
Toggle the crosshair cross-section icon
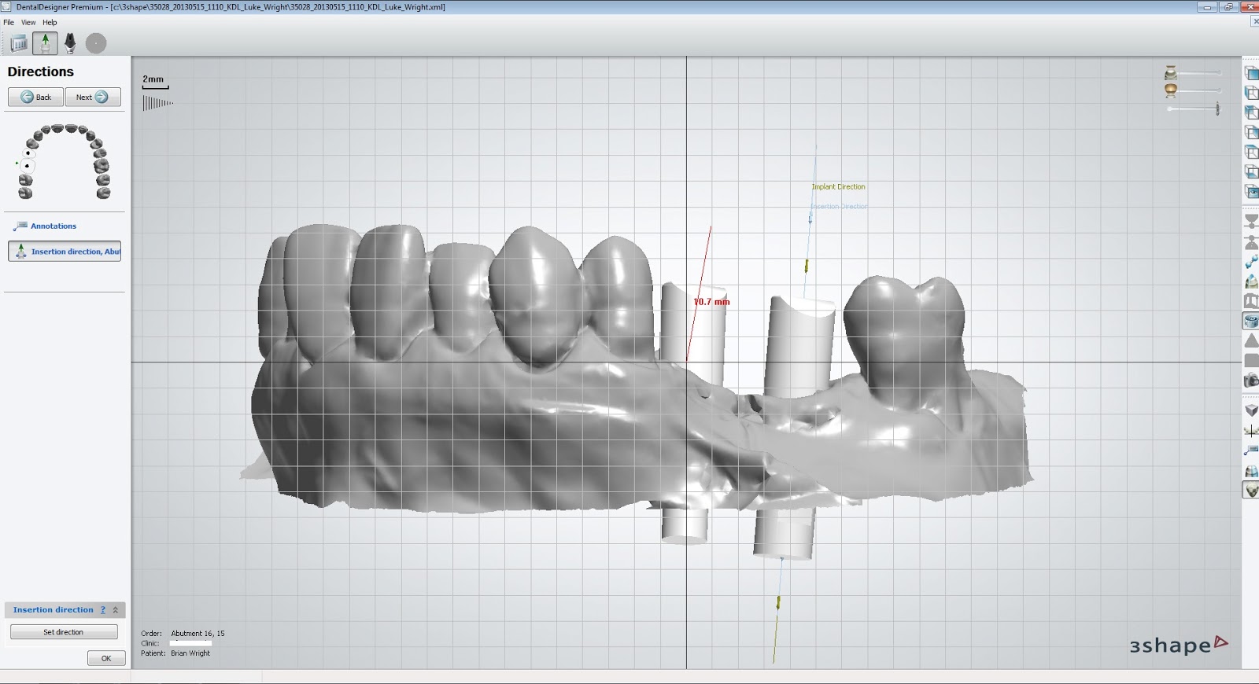tap(1251, 431)
